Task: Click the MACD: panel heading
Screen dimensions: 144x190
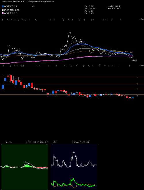Action: [x=9, y=142]
